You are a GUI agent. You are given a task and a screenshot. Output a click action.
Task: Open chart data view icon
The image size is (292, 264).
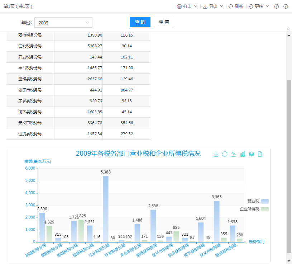pyautogui.click(x=260, y=154)
